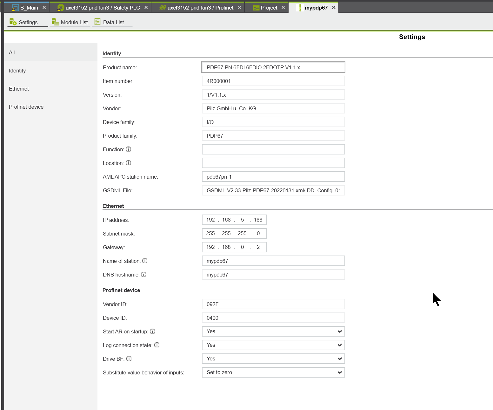
Task: Click the AML APC station name field
Action: pos(273,176)
